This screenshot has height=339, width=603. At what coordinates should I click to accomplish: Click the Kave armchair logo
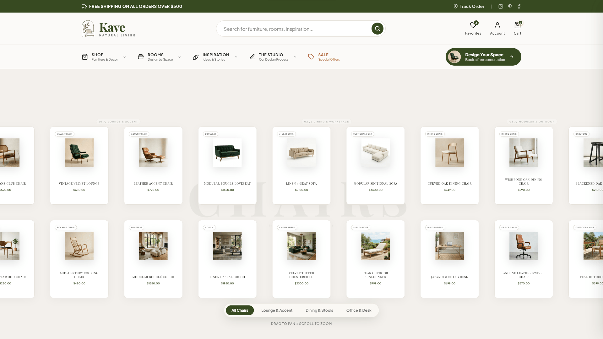point(88,29)
